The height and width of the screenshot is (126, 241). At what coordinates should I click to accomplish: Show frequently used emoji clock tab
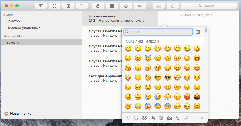(x=128, y=118)
